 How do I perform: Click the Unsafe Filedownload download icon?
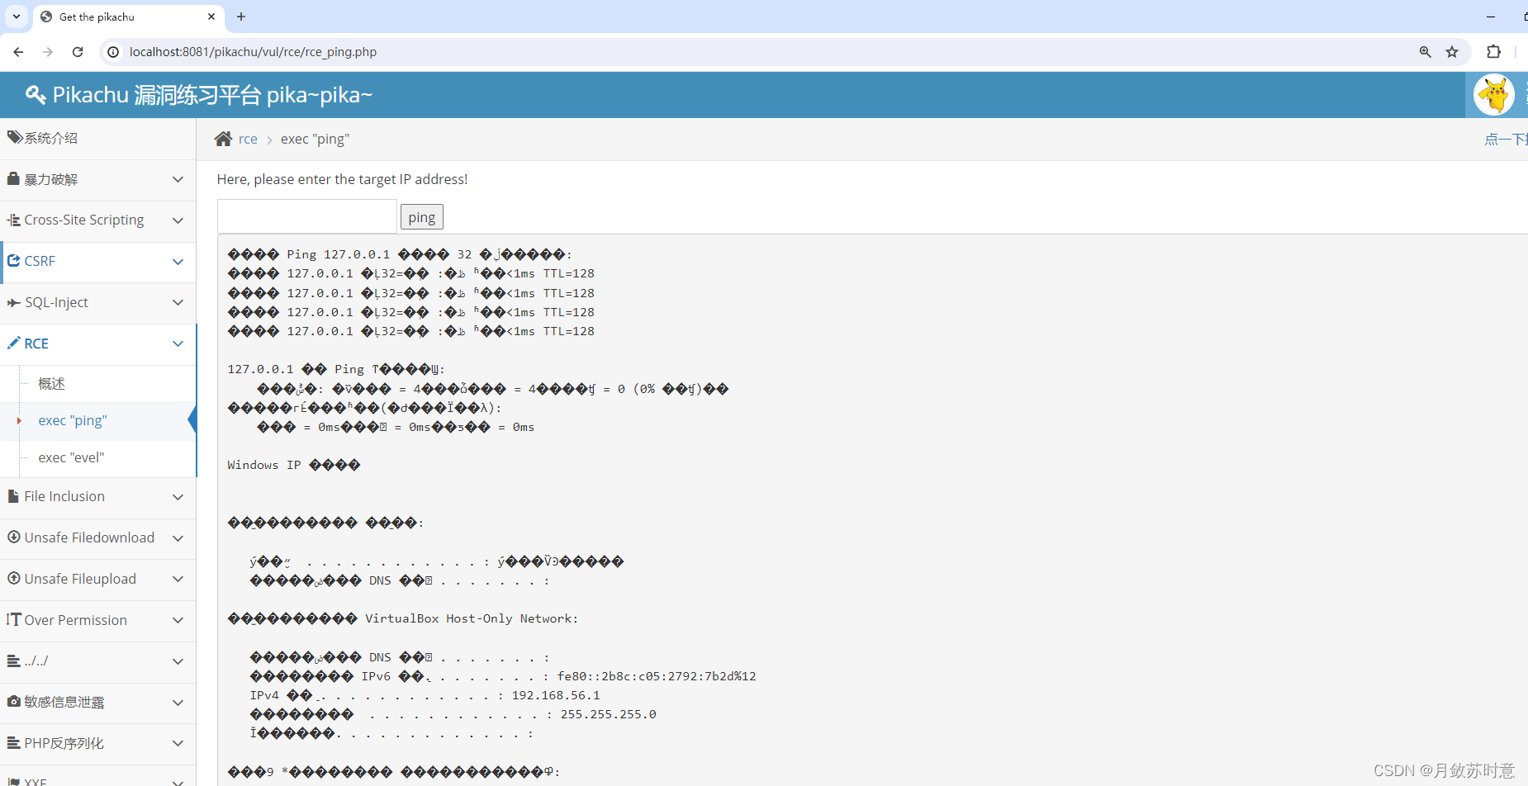coord(13,537)
